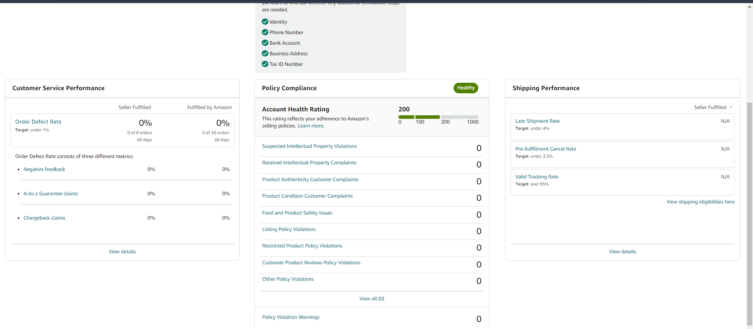Open Received Intellectual Property Complaints
Image resolution: width=753 pixels, height=329 pixels.
(x=309, y=162)
